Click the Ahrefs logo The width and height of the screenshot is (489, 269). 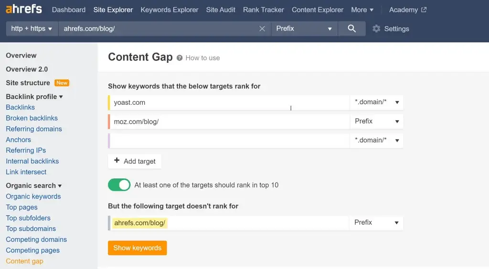[24, 9]
